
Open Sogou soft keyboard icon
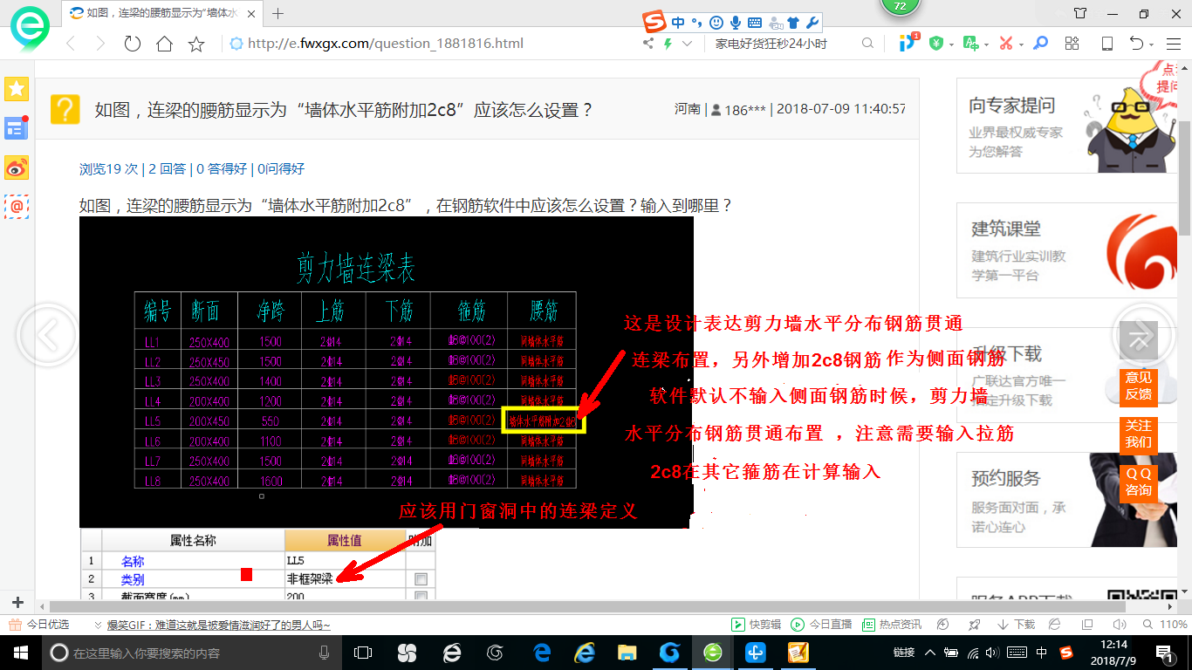tap(755, 23)
